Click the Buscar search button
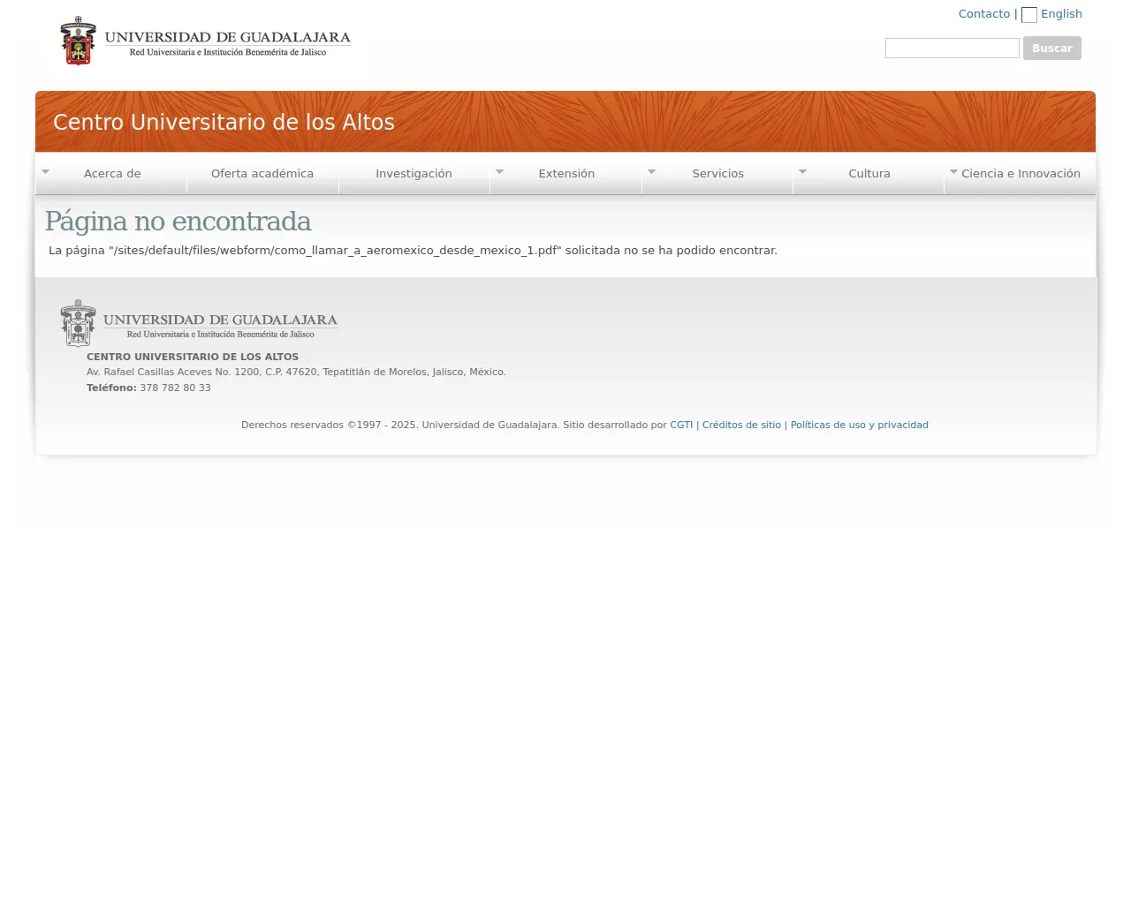The width and height of the screenshot is (1131, 904). pos(1052,48)
